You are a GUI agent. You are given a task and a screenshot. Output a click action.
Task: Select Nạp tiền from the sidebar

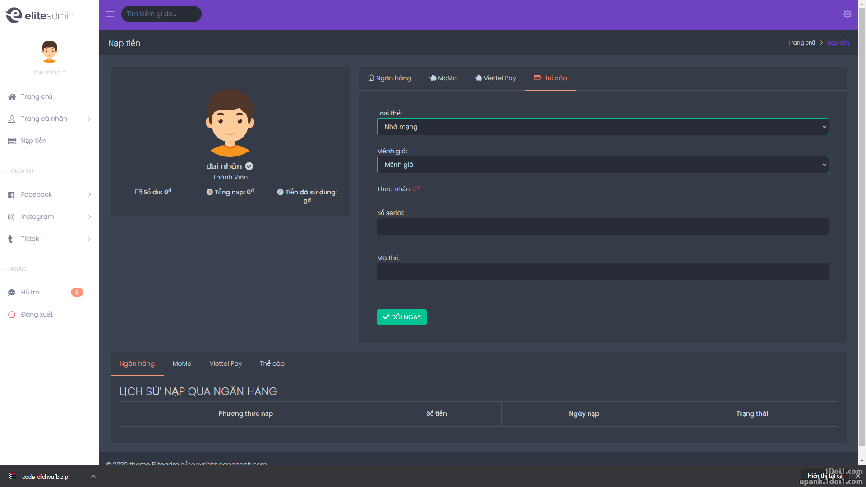[x=33, y=141]
